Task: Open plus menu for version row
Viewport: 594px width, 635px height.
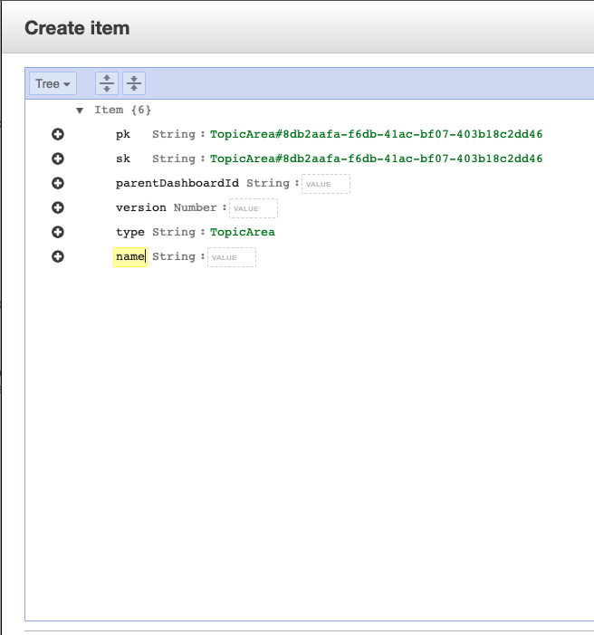Action: pos(58,207)
